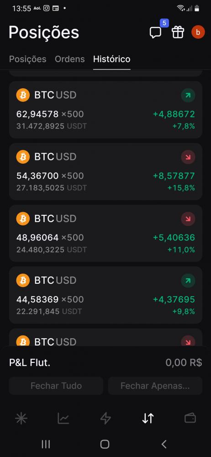Tap the Android recent apps button
The width and height of the screenshot is (211, 457).
46,444
